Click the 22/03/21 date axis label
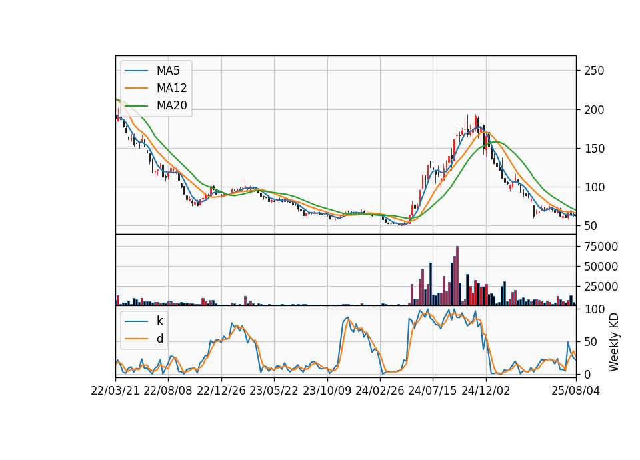640x460 pixels. click(115, 391)
